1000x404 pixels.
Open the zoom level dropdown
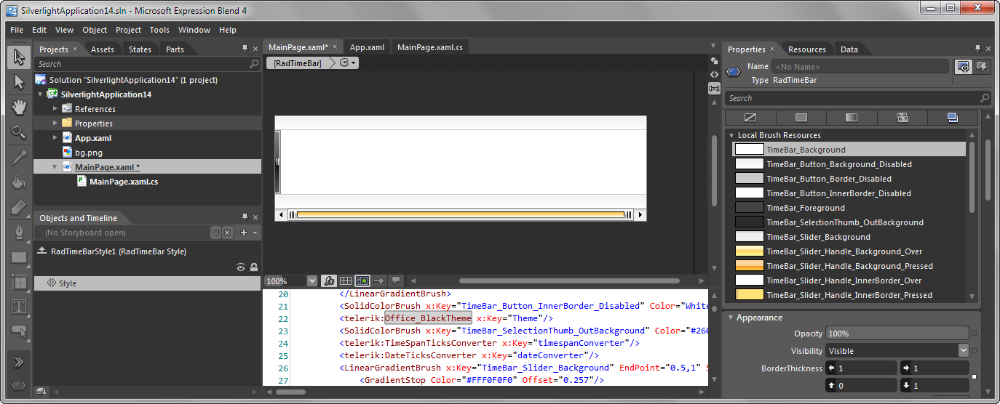point(312,280)
